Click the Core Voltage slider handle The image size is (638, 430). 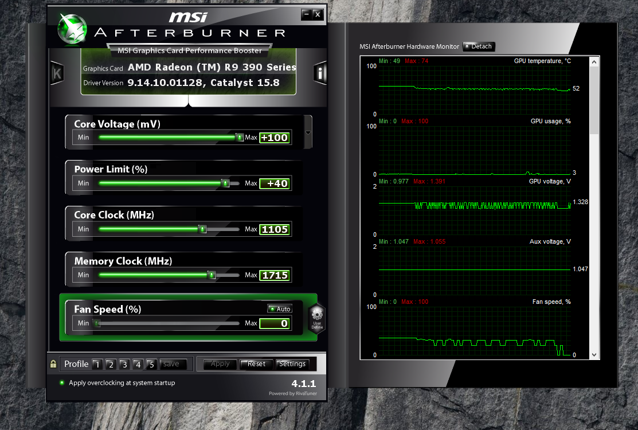click(x=240, y=138)
